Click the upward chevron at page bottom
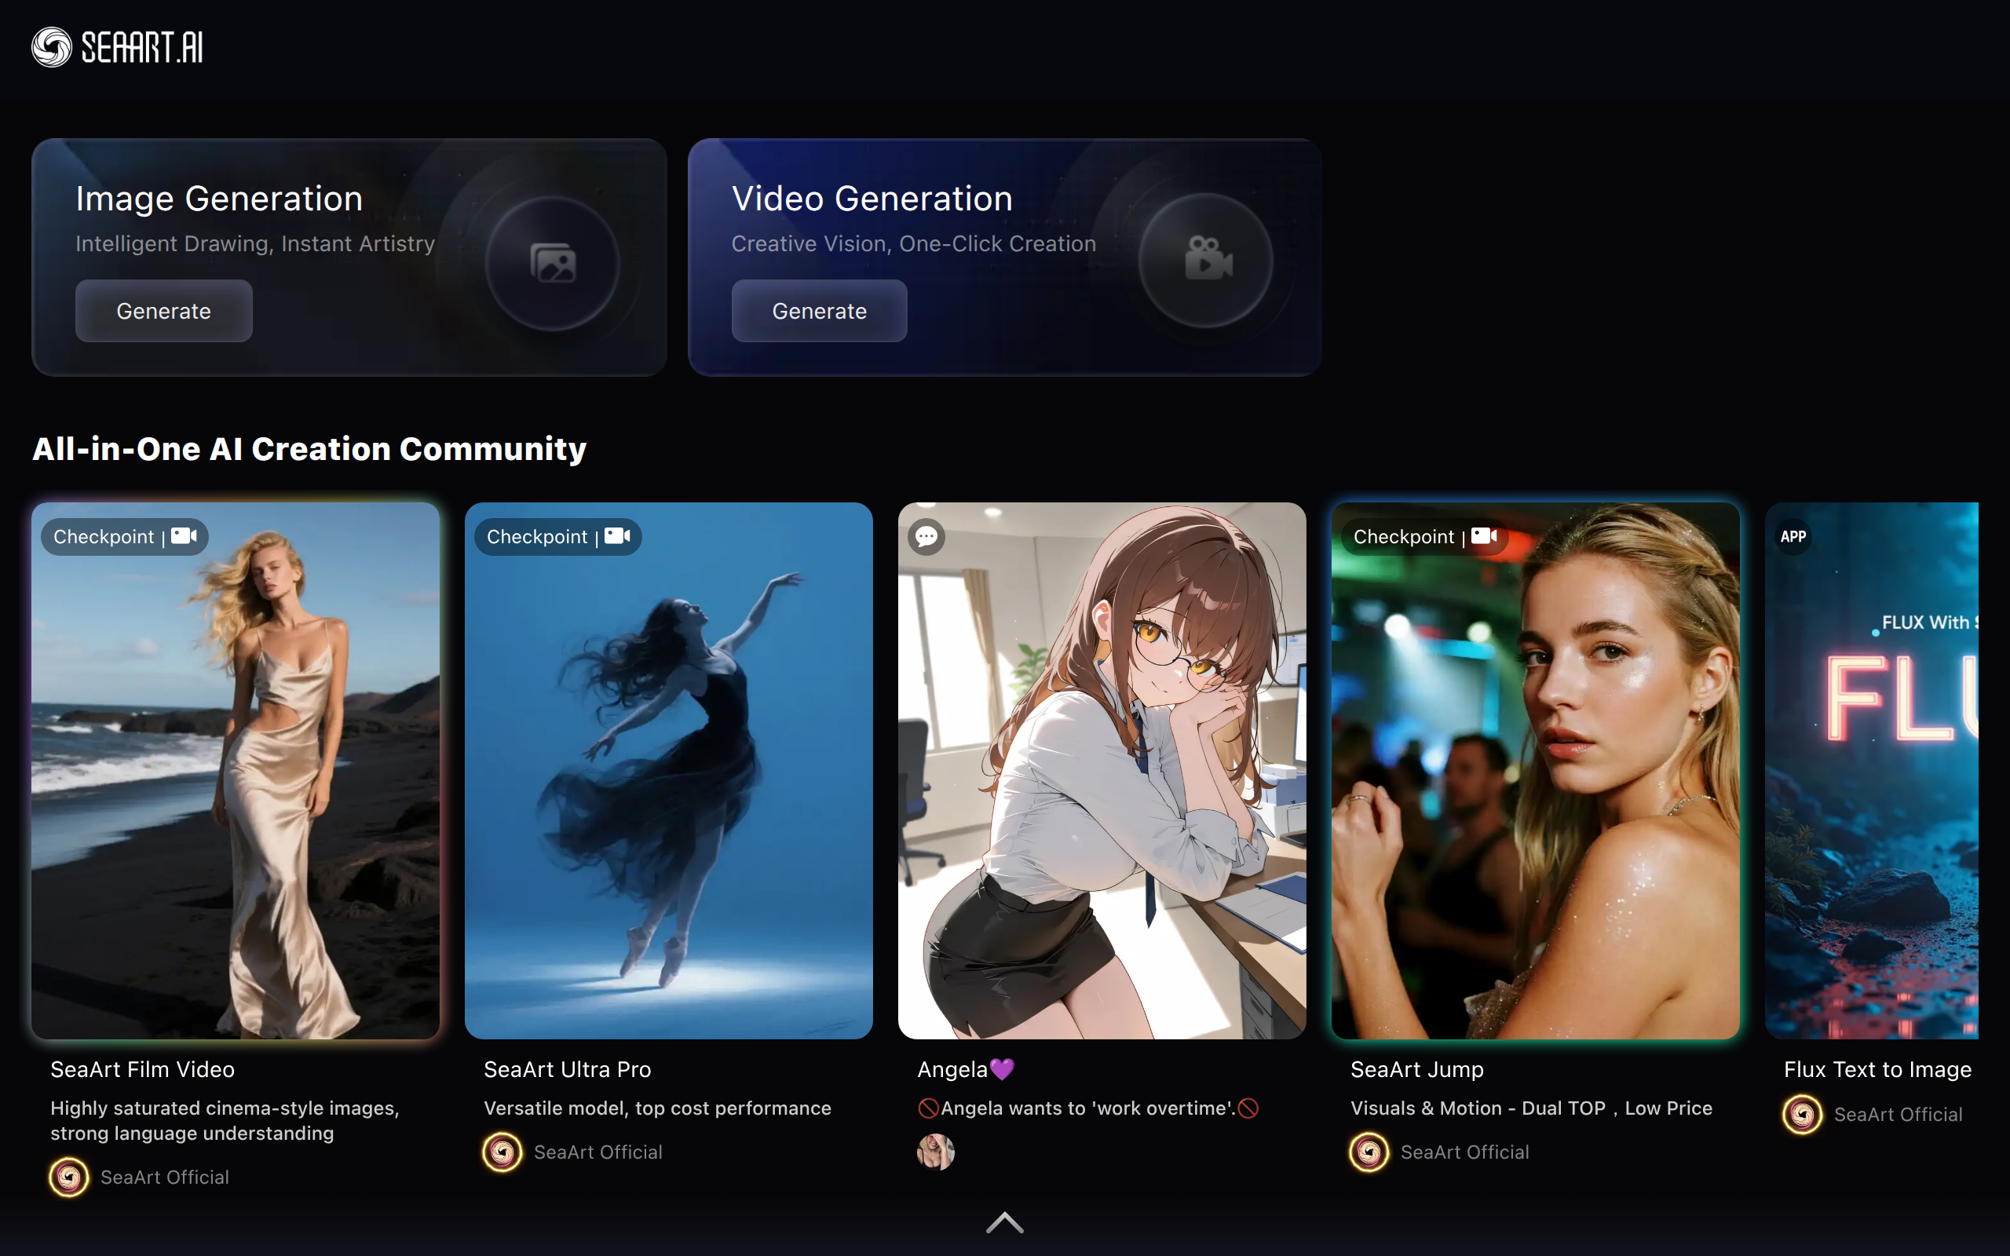This screenshot has height=1256, width=2010. pyautogui.click(x=1004, y=1222)
